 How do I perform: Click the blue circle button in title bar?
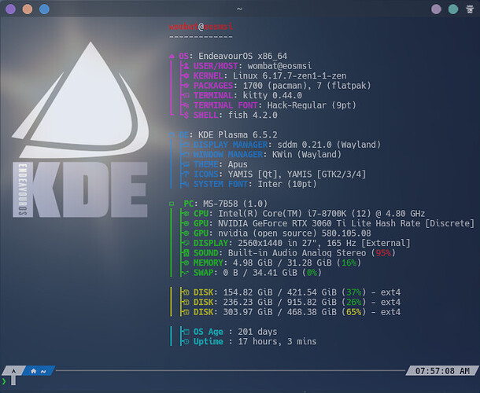point(44,9)
